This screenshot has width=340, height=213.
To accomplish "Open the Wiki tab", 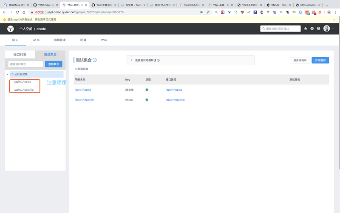I will (x=104, y=40).
